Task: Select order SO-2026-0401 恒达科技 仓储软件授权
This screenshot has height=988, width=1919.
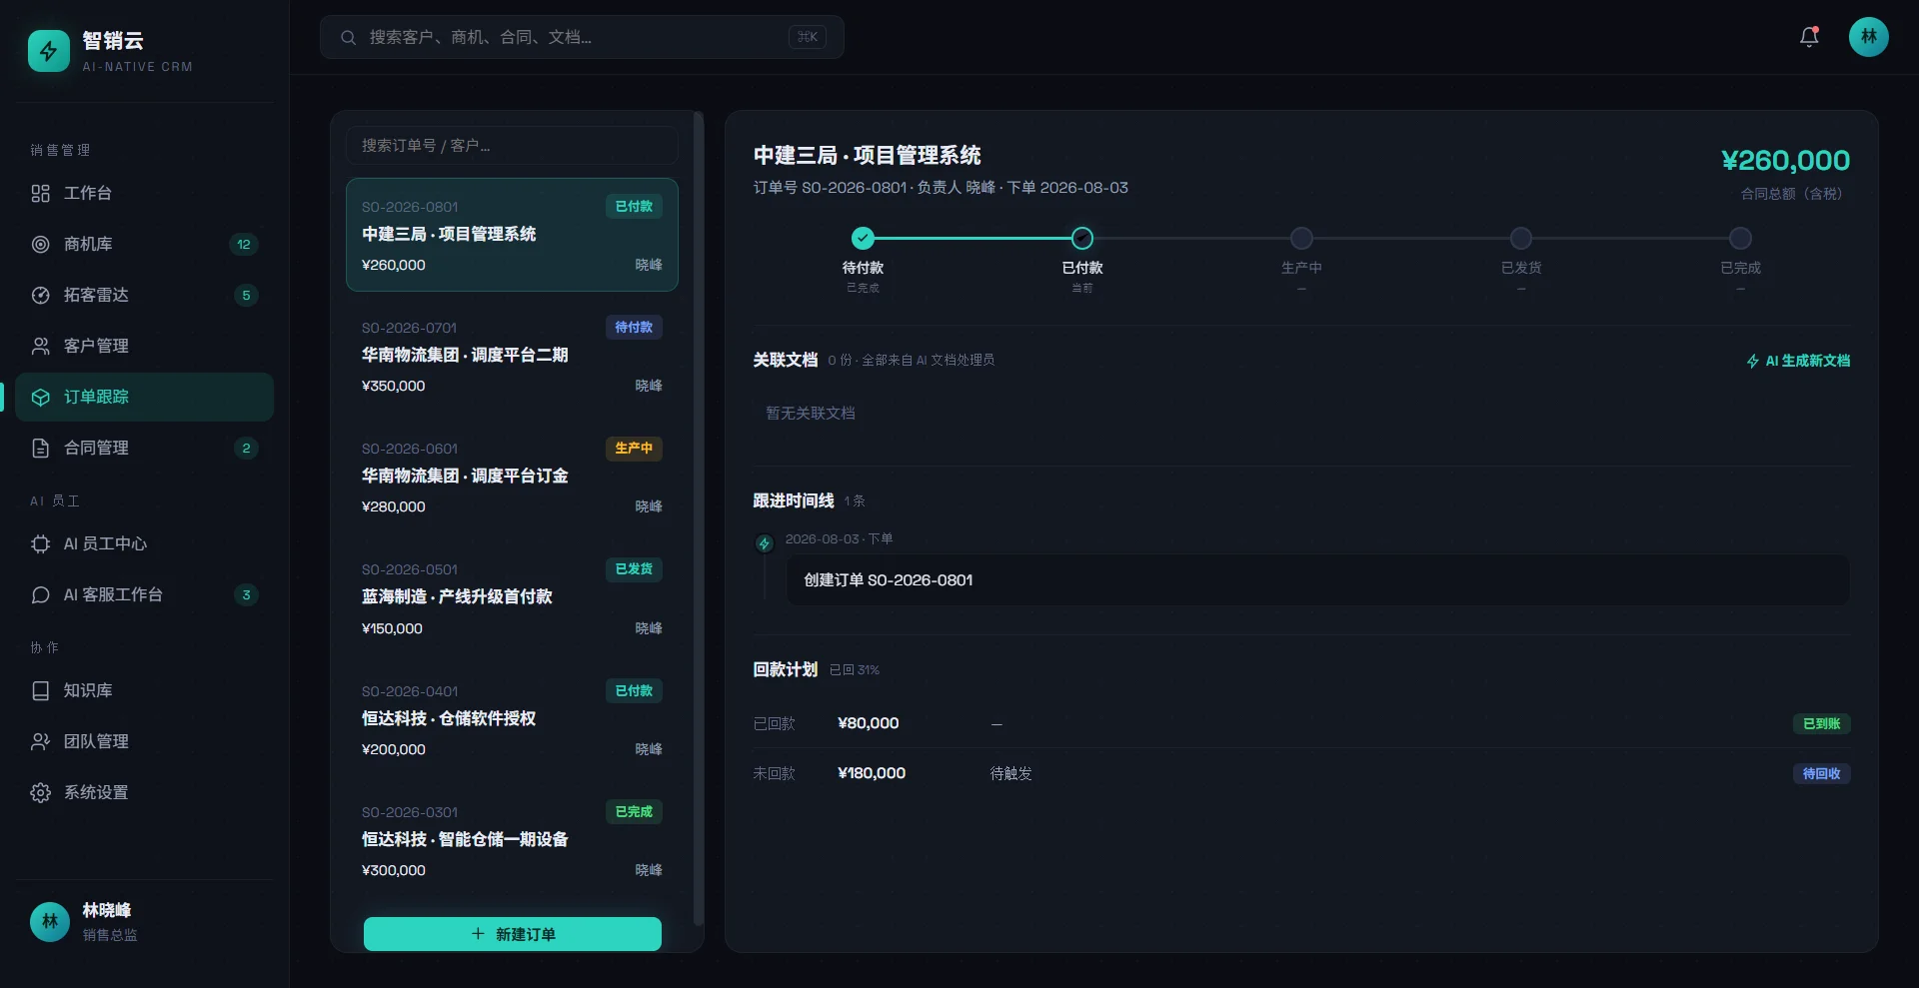Action: click(512, 720)
